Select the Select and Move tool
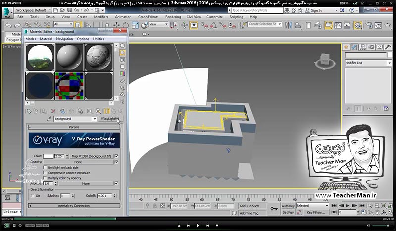 point(116,25)
